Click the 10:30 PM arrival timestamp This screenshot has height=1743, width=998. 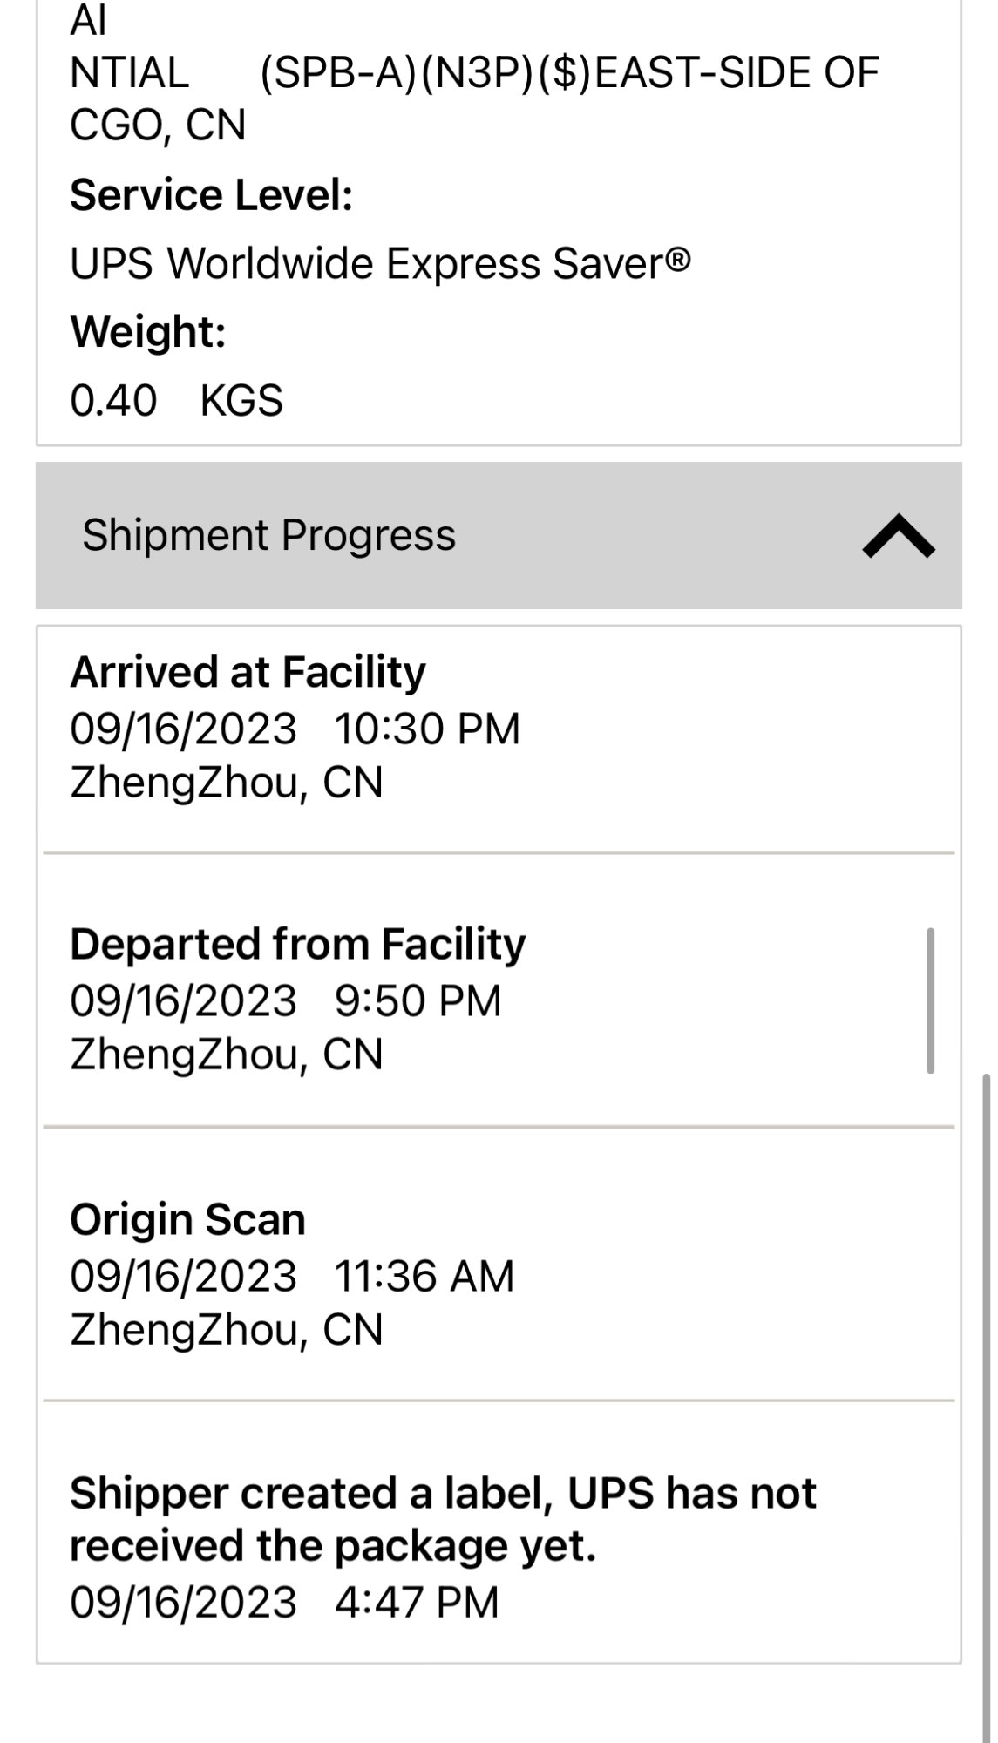pyautogui.click(x=427, y=729)
